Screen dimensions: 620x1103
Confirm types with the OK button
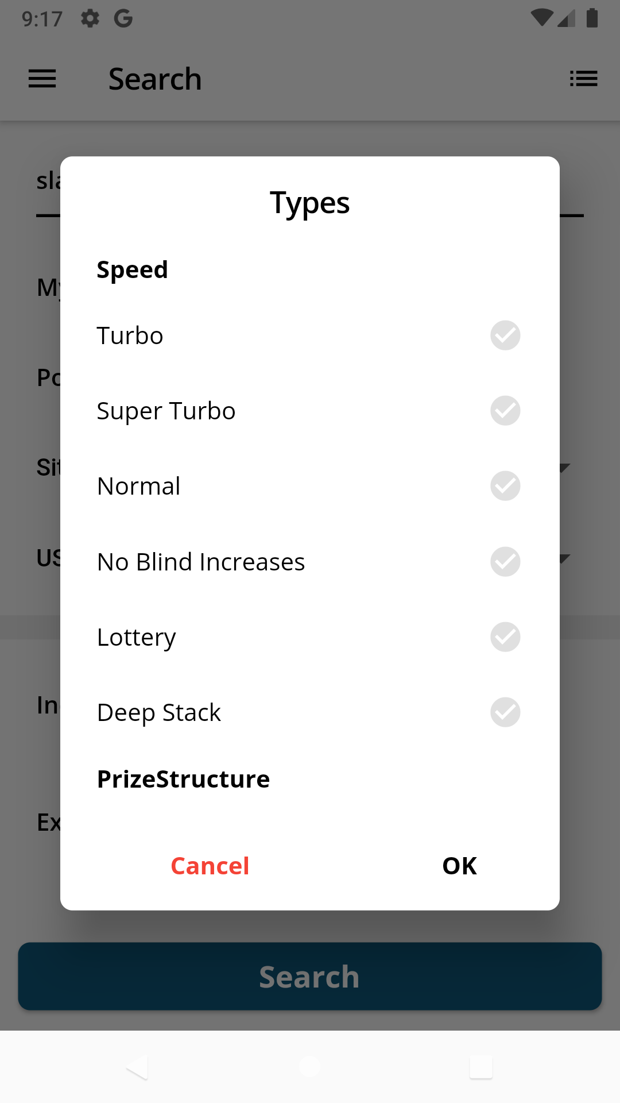459,866
